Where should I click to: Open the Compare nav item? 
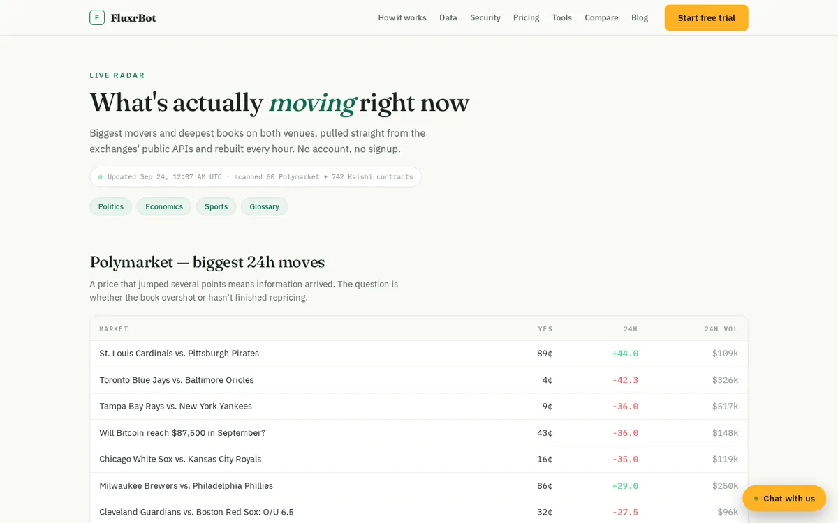coord(601,17)
